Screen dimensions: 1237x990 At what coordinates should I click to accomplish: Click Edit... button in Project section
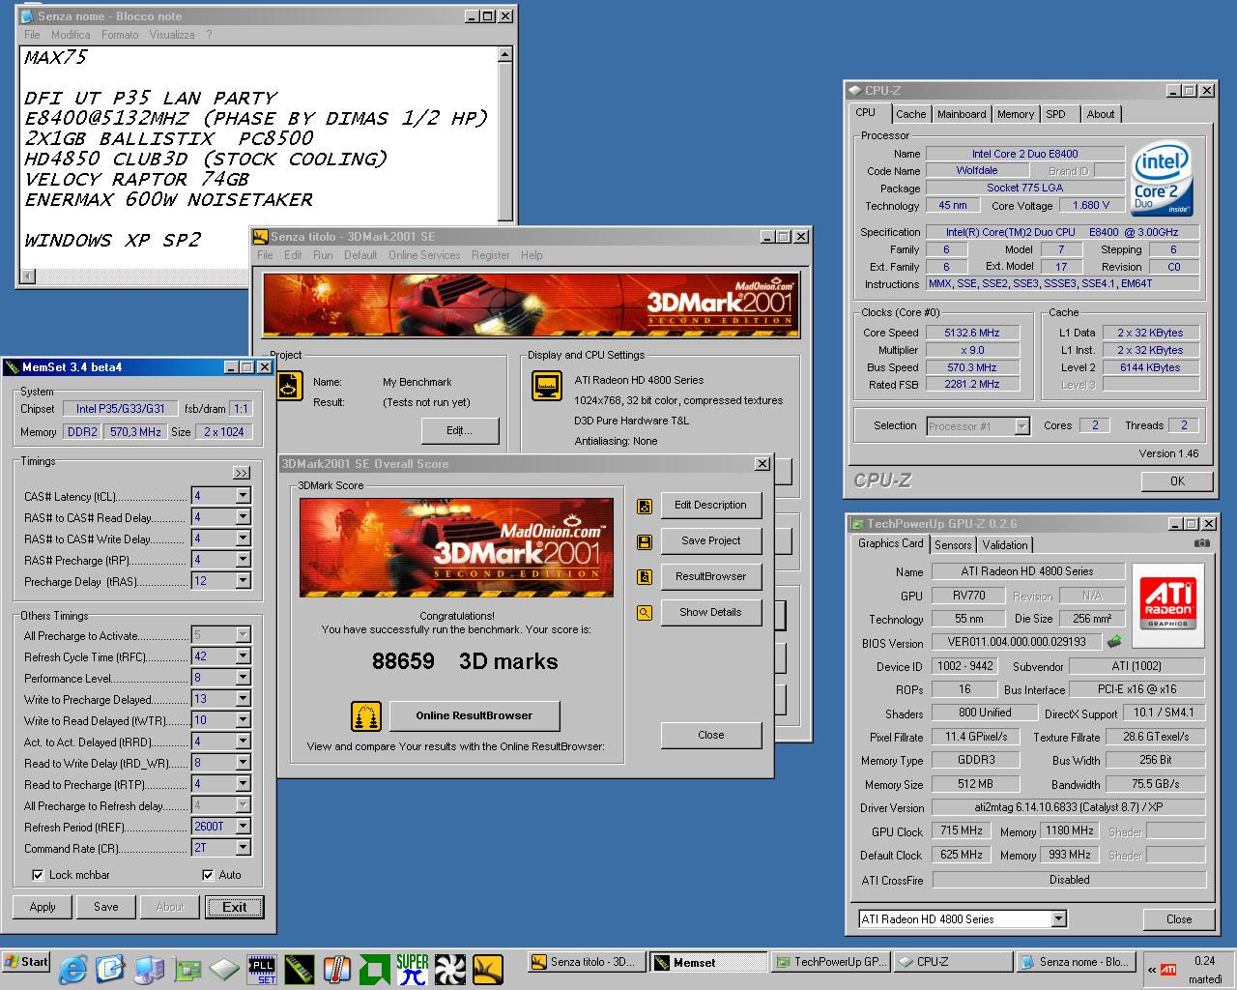click(x=460, y=431)
